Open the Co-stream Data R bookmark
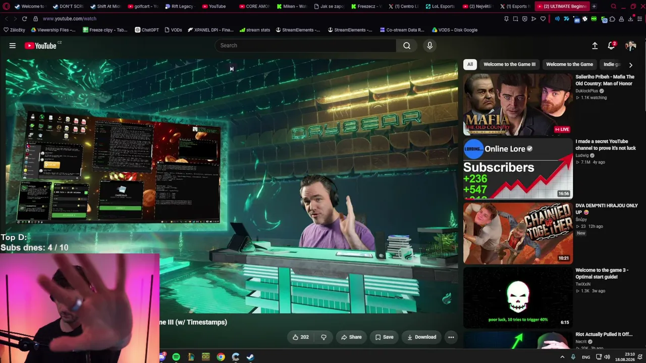 click(x=402, y=30)
